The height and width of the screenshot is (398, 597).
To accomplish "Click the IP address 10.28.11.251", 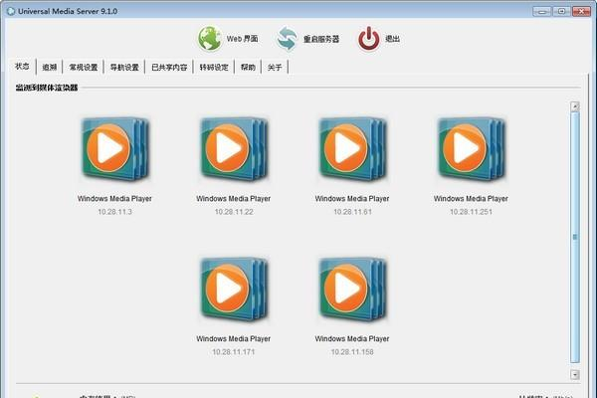I will pos(471,212).
